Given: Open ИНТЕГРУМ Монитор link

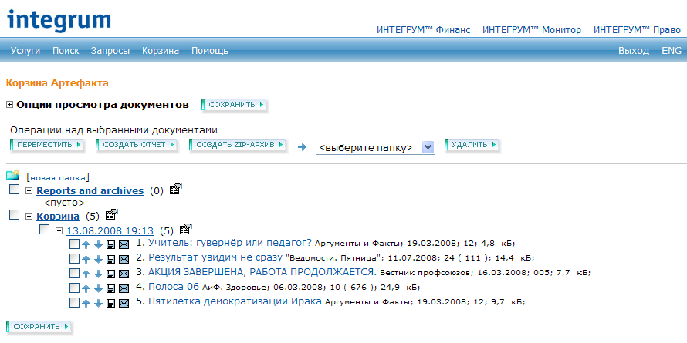Looking at the screenshot, I should [x=531, y=30].
